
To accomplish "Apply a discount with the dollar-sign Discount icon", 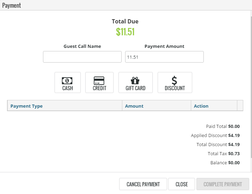I will [x=175, y=82].
